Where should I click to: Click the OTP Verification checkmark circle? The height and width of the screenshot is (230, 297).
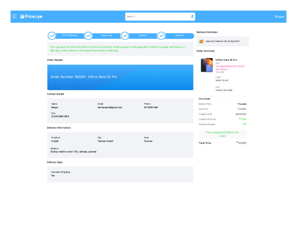[52, 36]
